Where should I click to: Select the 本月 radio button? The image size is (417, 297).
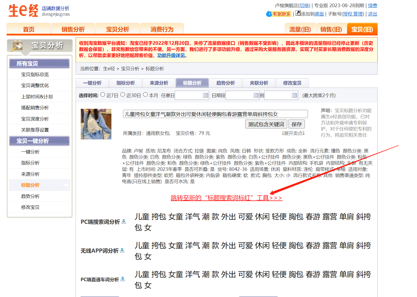145,95
